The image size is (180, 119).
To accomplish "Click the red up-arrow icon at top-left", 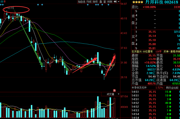I will pos(5,1).
